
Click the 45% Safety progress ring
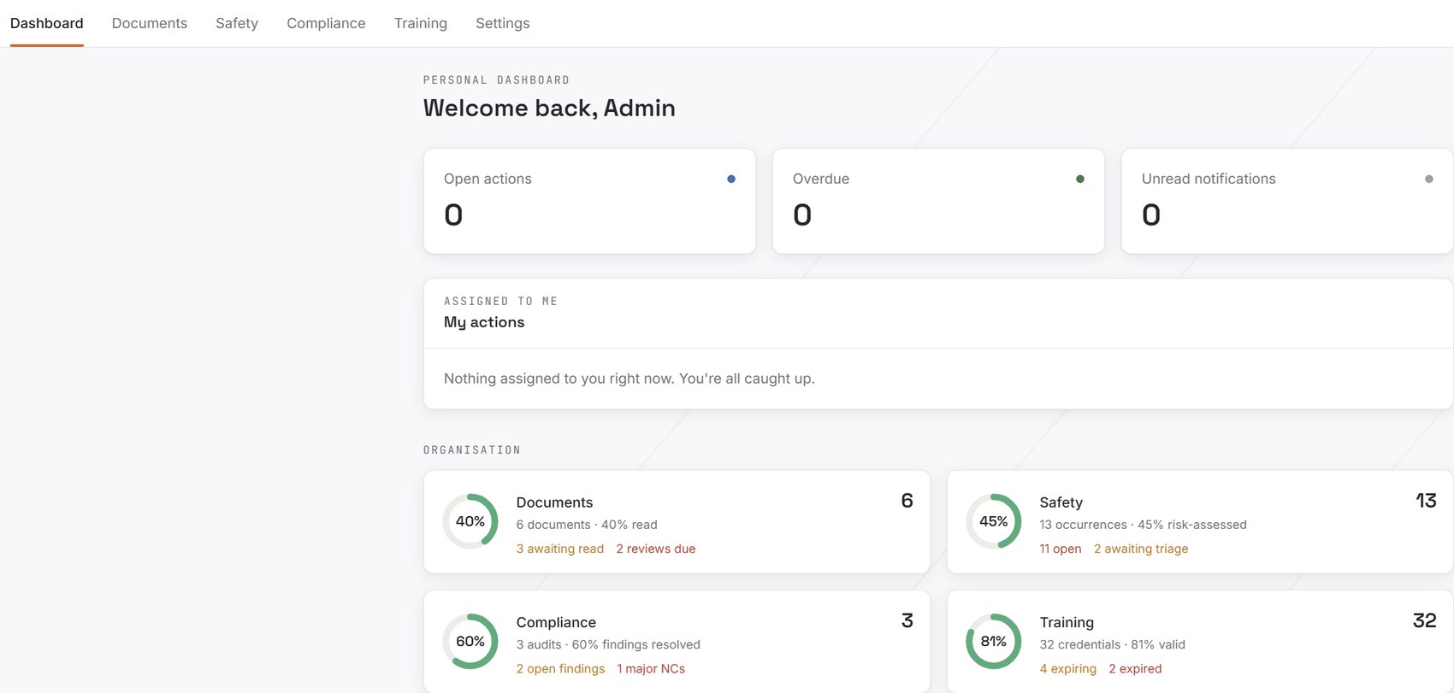tap(994, 521)
